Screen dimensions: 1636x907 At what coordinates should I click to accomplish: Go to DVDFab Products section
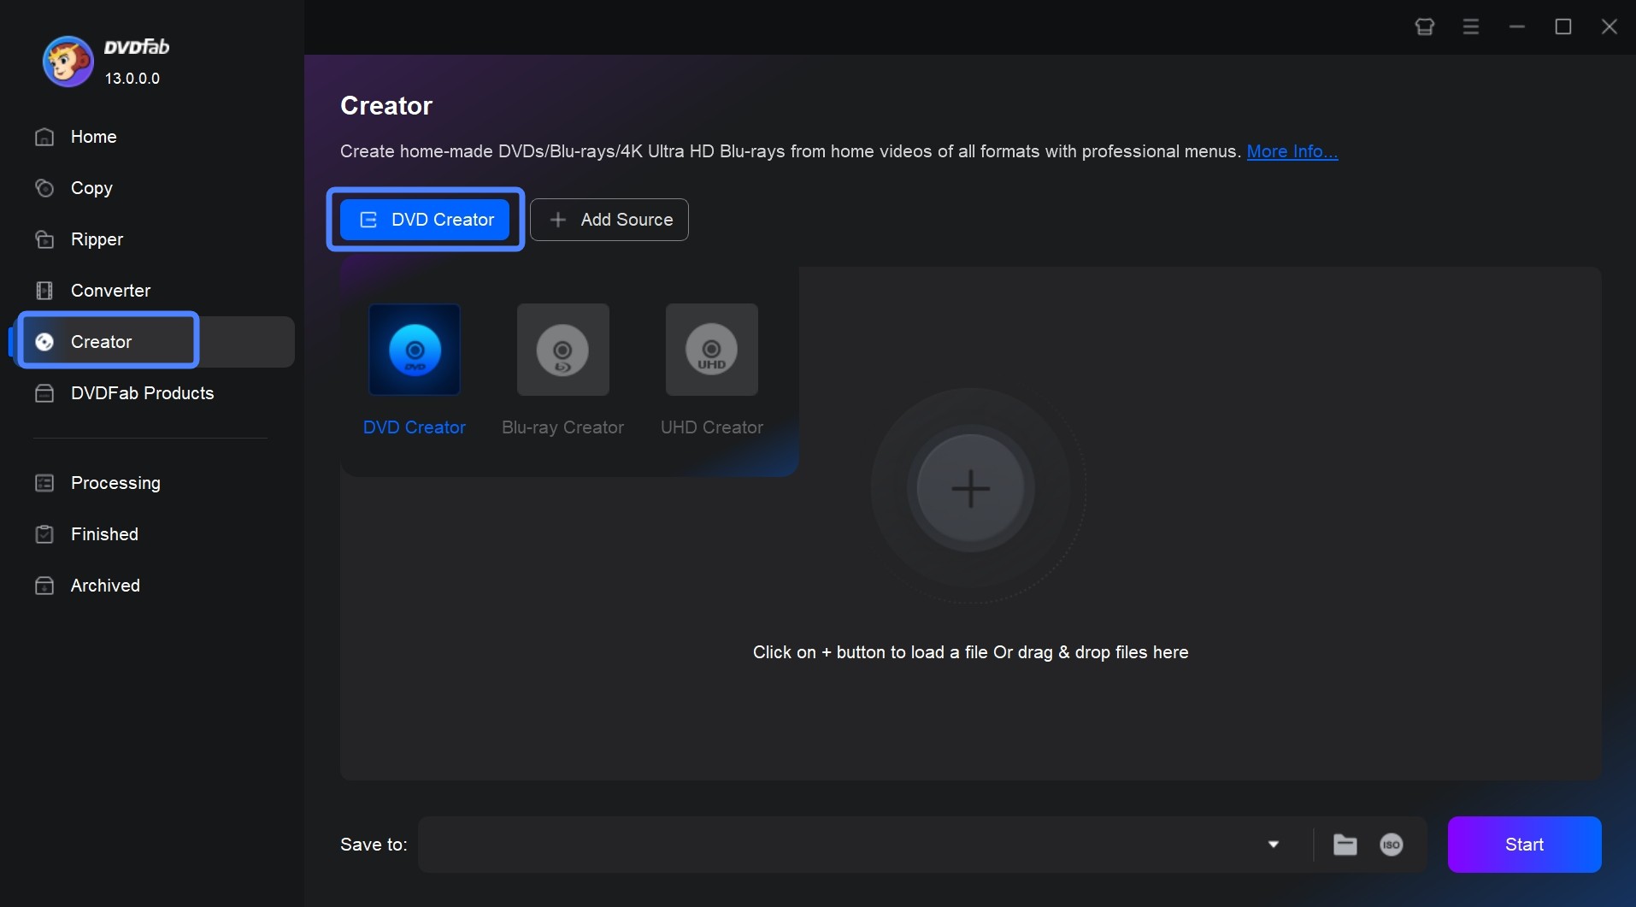tap(142, 393)
